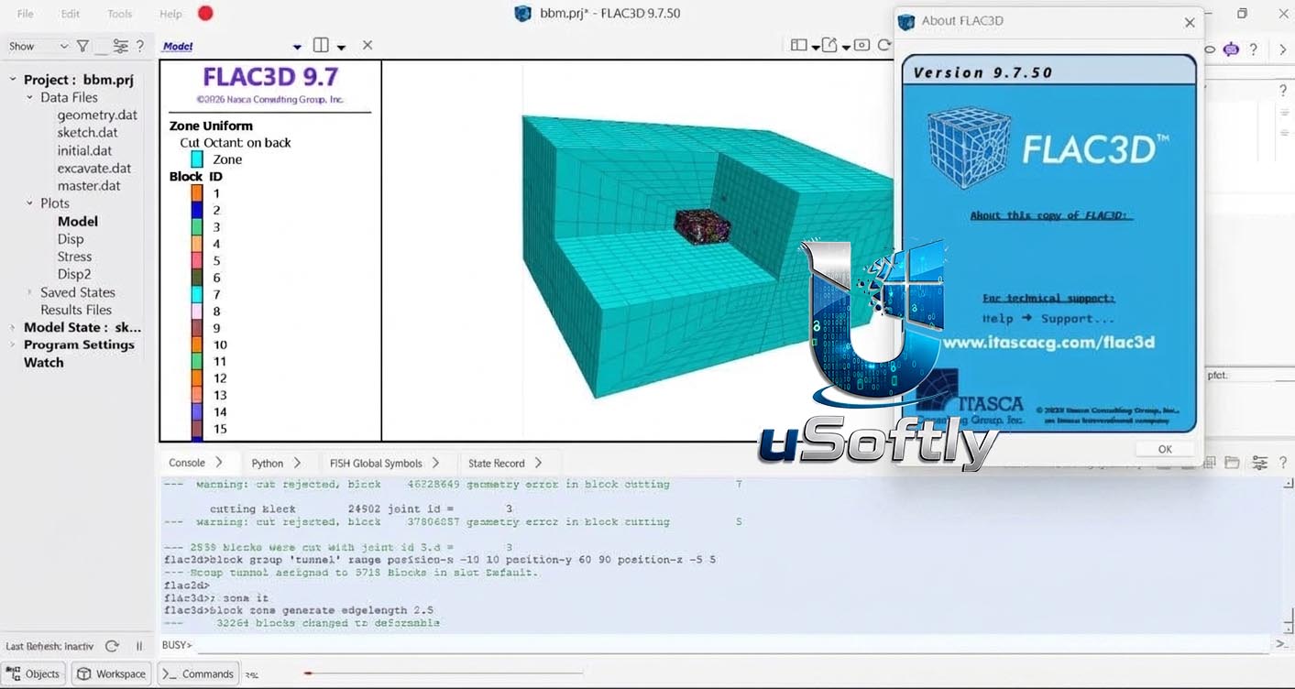The height and width of the screenshot is (689, 1295).
Task: Click the color swatch for Block ID 7
Action: 197,294
